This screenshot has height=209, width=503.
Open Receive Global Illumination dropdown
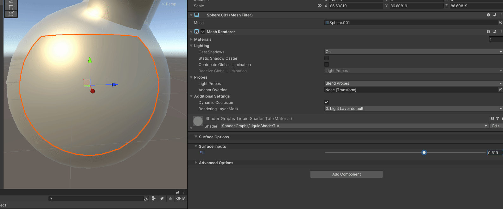pyautogui.click(x=414, y=71)
